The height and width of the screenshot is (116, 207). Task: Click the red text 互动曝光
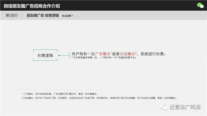click(127, 54)
